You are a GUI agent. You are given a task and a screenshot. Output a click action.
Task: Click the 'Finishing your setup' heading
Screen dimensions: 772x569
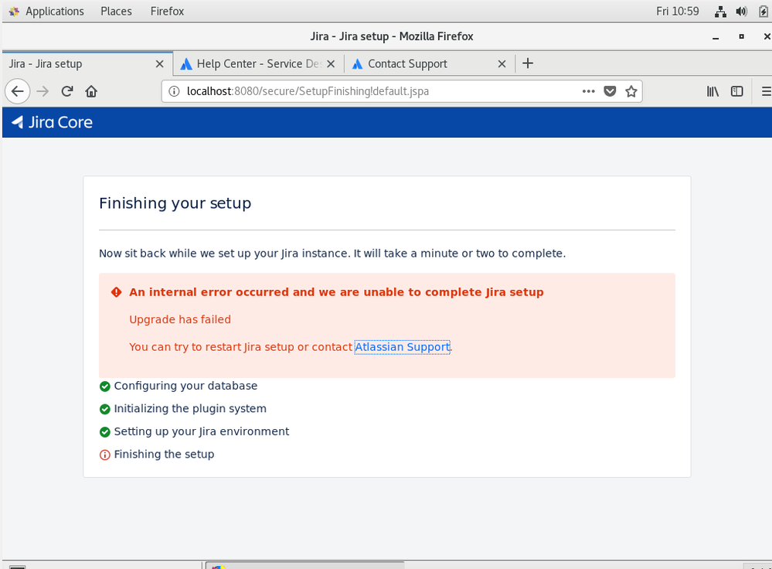tap(175, 203)
